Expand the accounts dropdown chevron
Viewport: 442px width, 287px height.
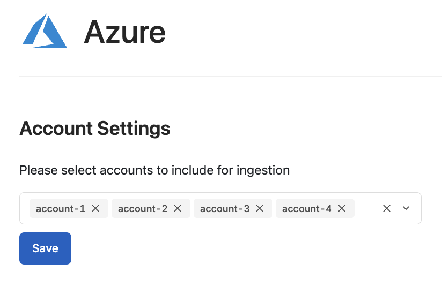(406, 208)
